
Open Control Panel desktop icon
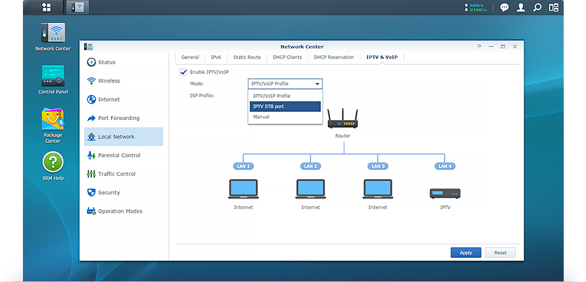[53, 79]
